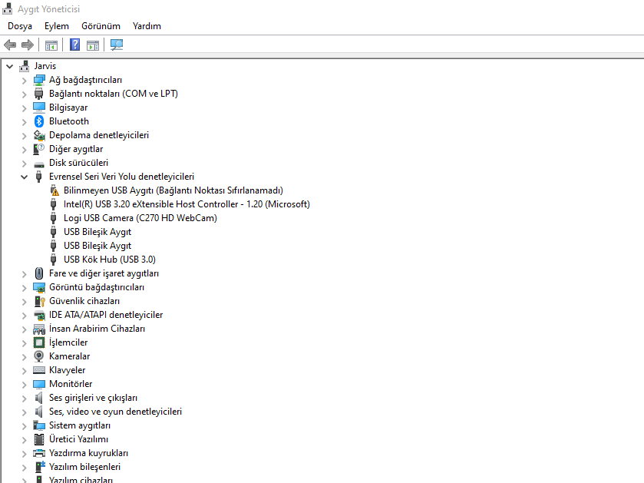Click the storage controllers icon
This screenshot has height=483, width=644.
pos(39,135)
